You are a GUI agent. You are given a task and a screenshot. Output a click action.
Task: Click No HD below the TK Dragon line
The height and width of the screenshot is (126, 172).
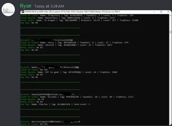coord(35,23)
